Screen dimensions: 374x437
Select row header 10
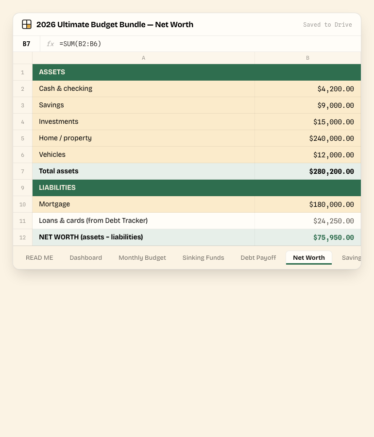(x=23, y=204)
